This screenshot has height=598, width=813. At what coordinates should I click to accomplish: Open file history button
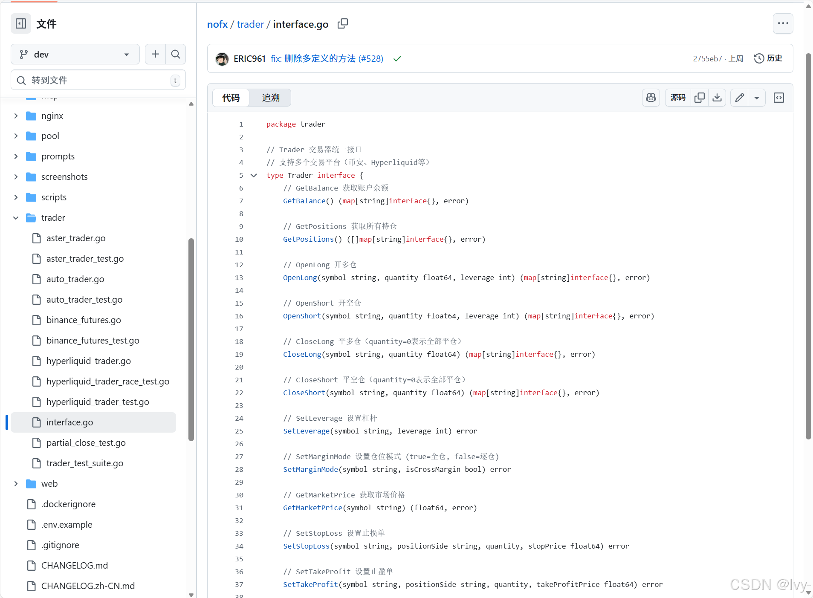pyautogui.click(x=768, y=58)
